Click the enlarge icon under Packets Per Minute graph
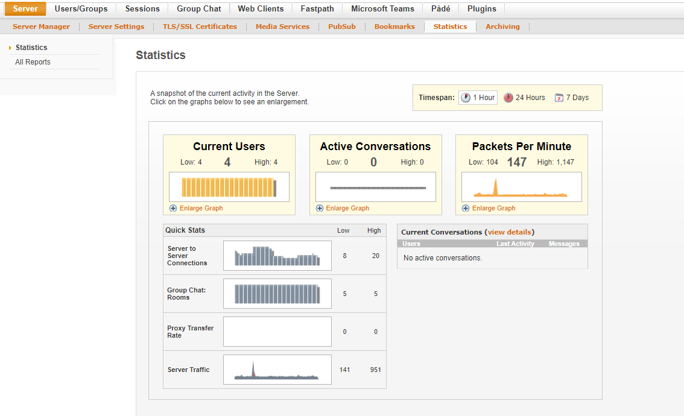The height and width of the screenshot is (416, 684). (x=466, y=208)
